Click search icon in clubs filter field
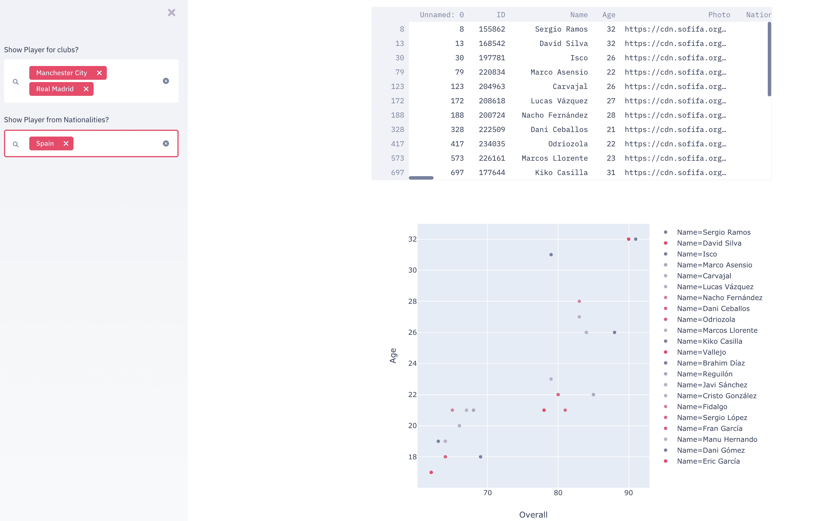The width and height of the screenshot is (816, 521). pyautogui.click(x=16, y=81)
